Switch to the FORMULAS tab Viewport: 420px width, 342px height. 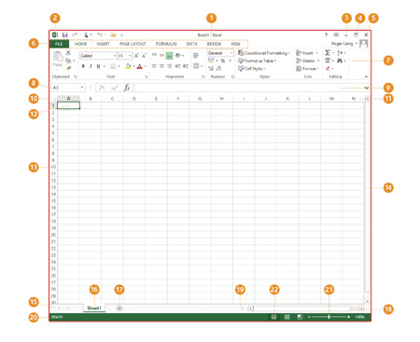[x=166, y=44]
